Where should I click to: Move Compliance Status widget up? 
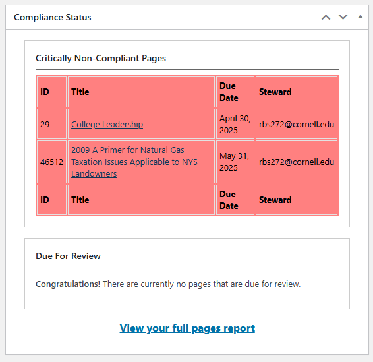pyautogui.click(x=326, y=17)
